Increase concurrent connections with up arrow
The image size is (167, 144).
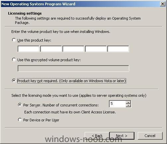pyautogui.click(x=128, y=102)
